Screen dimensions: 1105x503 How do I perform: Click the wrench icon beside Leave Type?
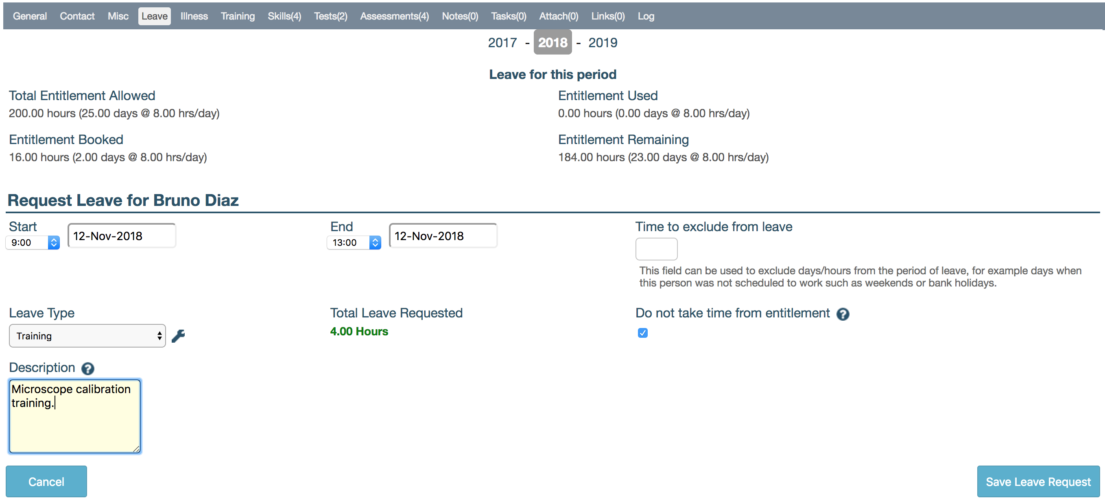point(178,336)
